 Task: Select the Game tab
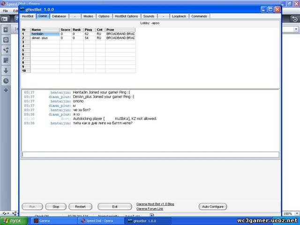[43, 16]
